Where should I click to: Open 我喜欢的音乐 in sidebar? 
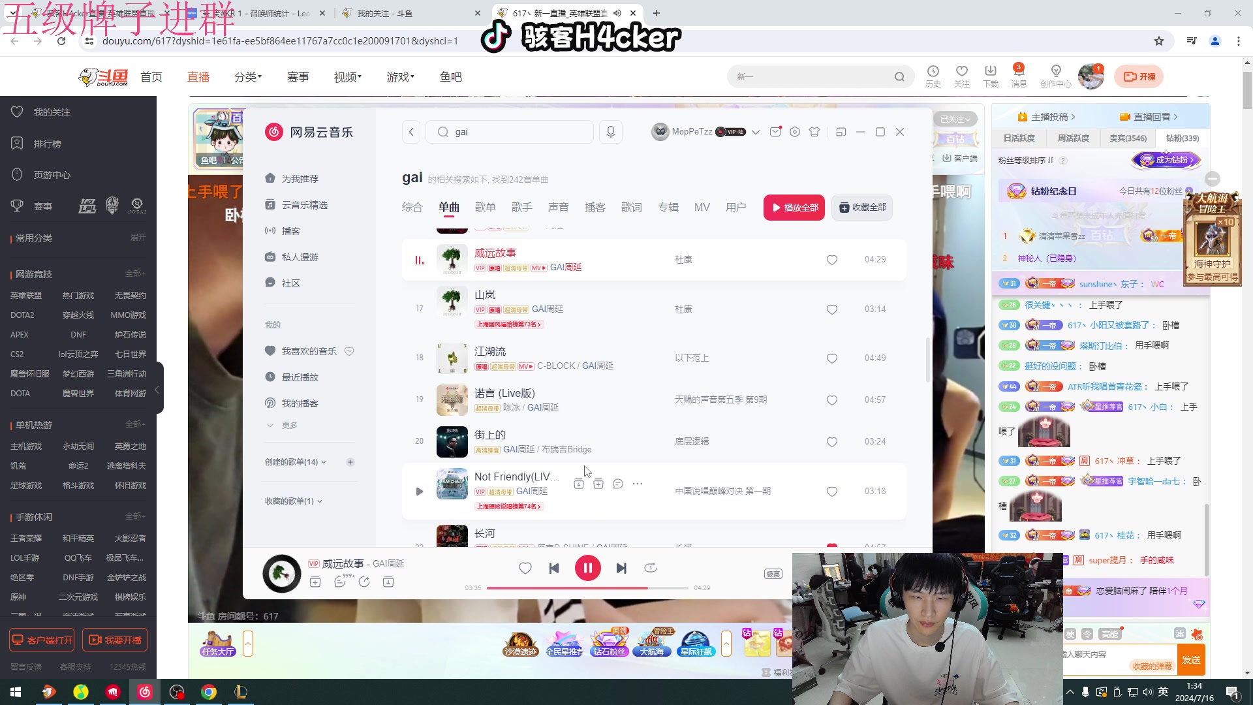coord(309,351)
